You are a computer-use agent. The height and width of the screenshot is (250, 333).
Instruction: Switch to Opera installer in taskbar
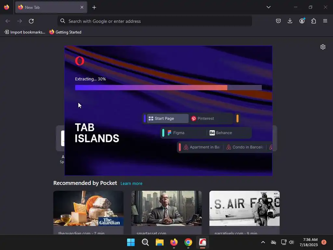[x=203, y=242]
